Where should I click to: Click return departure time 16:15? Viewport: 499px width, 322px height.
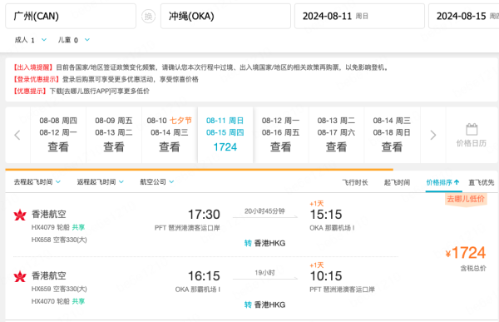(204, 275)
